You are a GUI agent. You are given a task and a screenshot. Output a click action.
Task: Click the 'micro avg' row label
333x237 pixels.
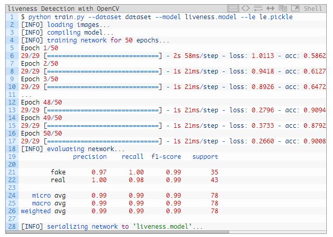pyautogui.click(x=49, y=196)
